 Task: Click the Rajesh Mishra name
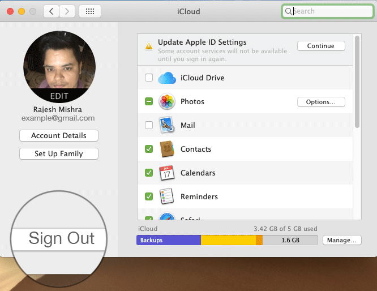pyautogui.click(x=58, y=109)
